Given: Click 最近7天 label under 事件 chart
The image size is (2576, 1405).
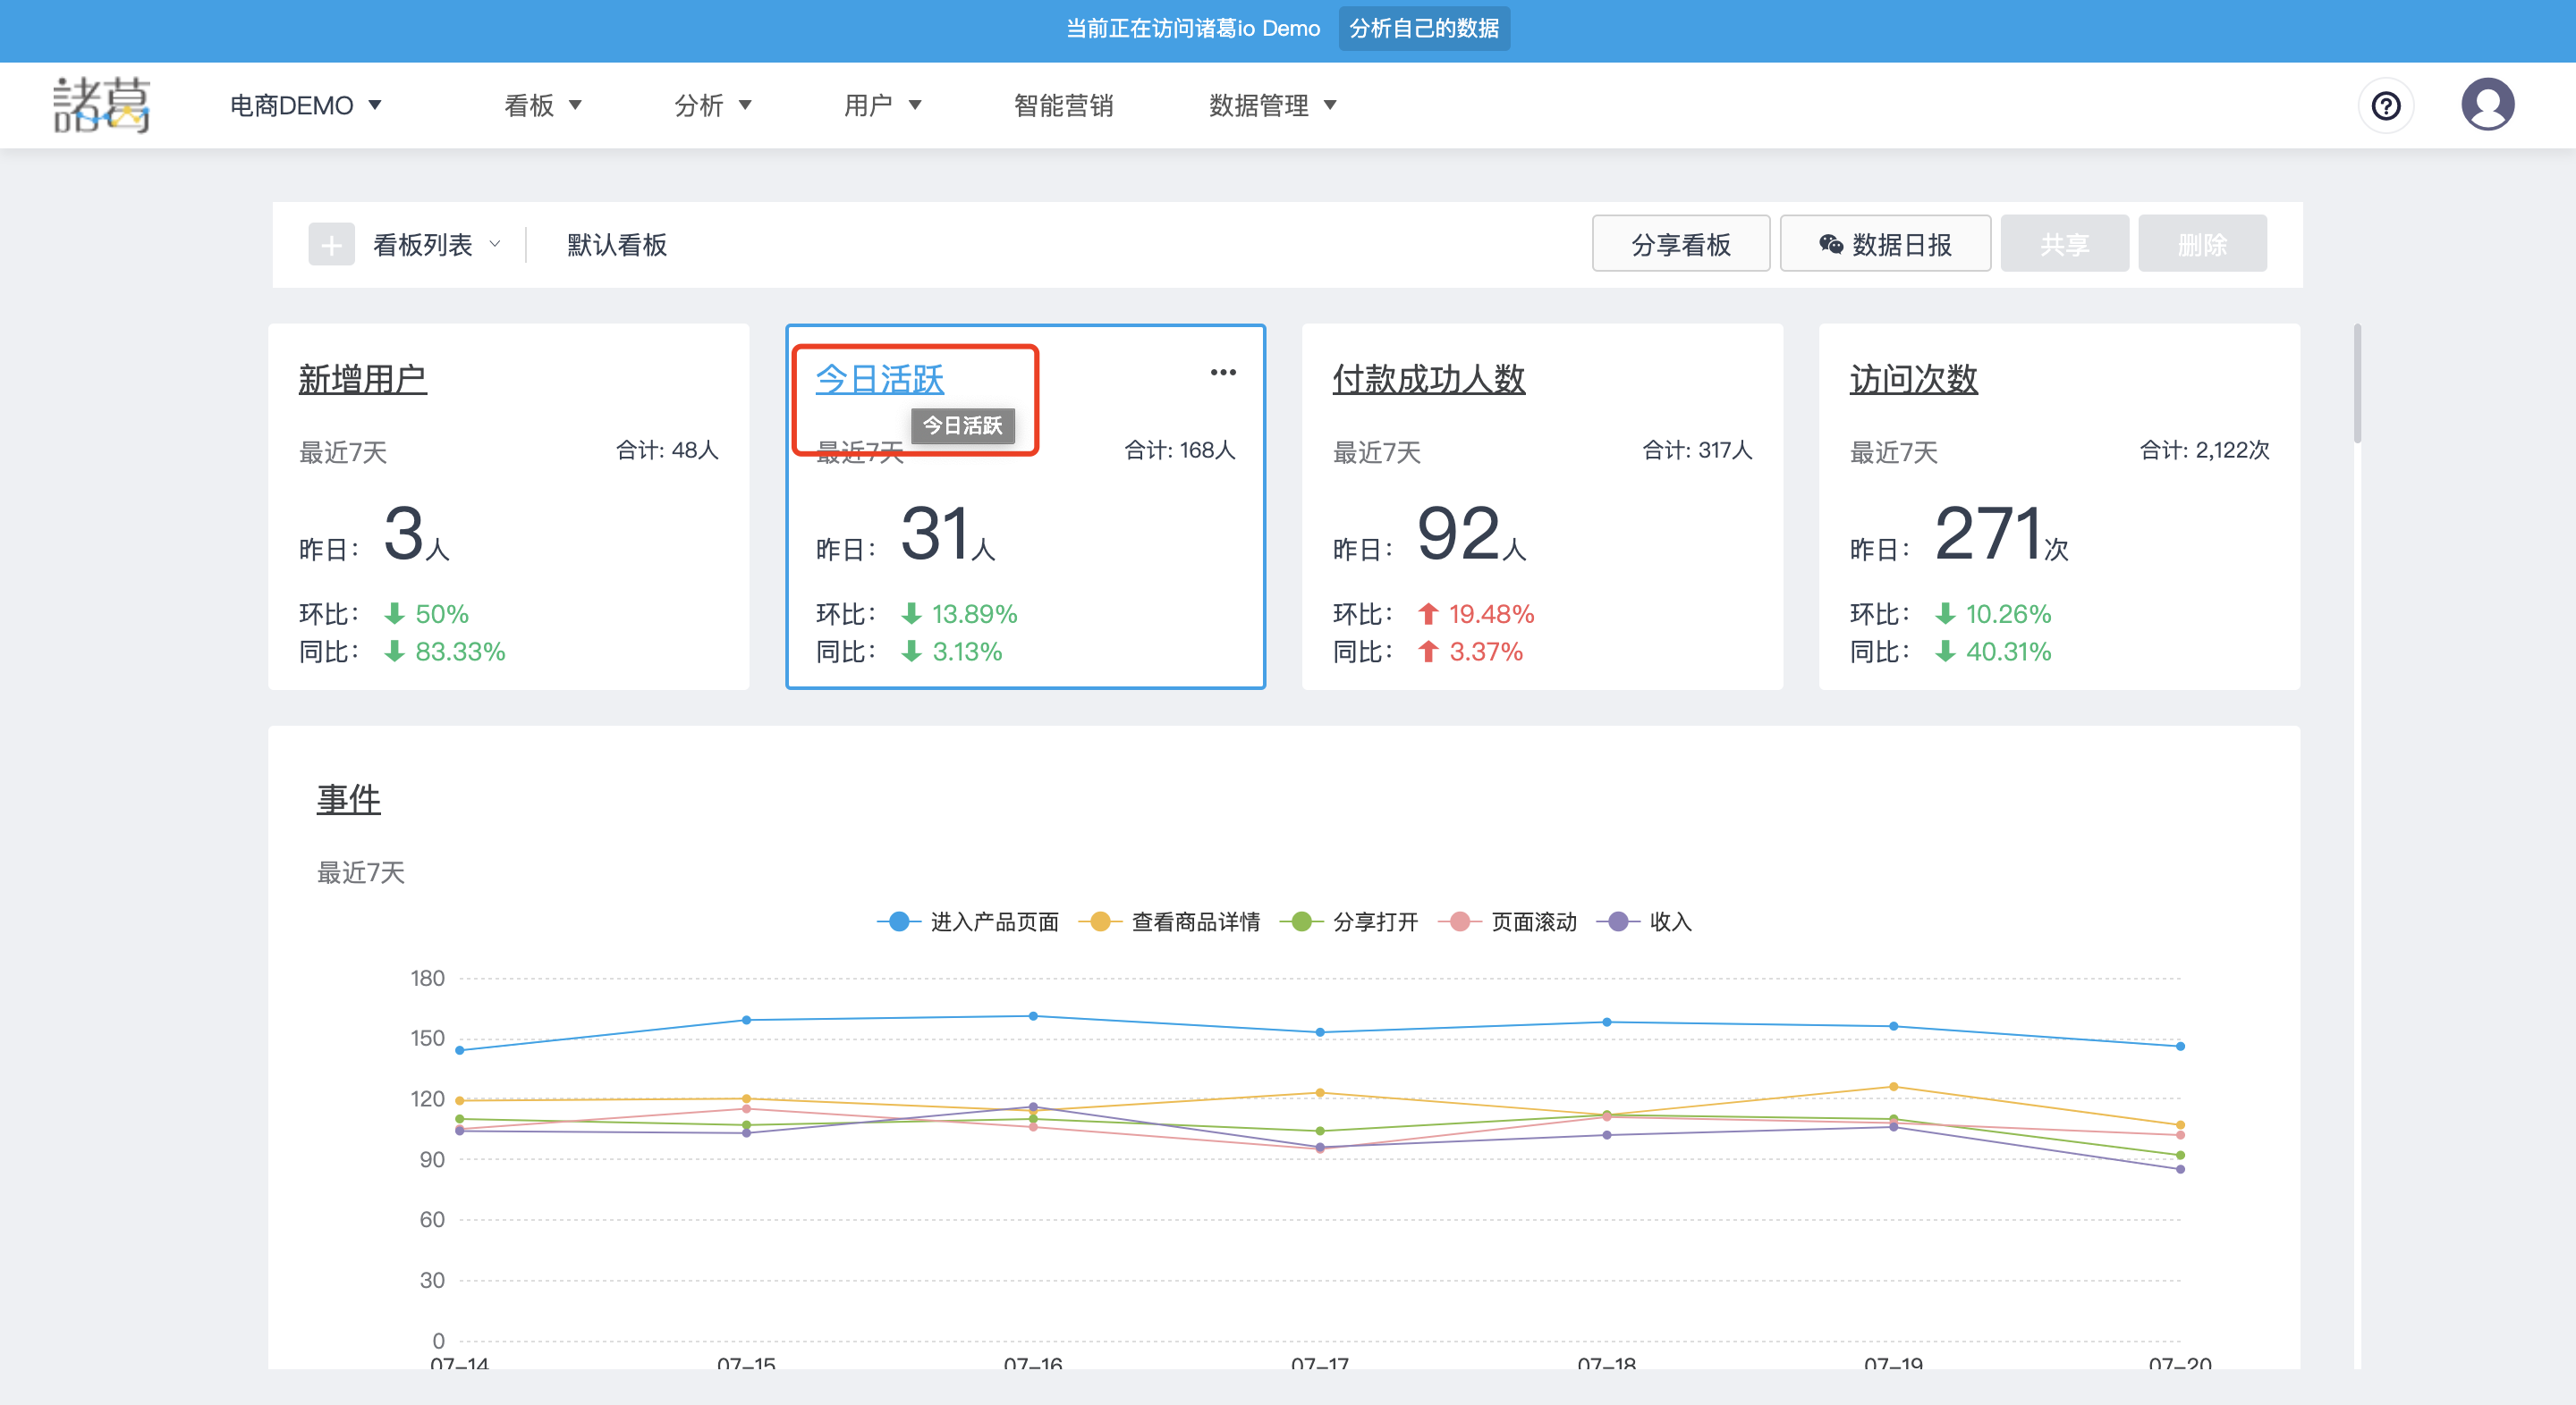Looking at the screenshot, I should [x=360, y=872].
